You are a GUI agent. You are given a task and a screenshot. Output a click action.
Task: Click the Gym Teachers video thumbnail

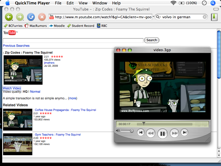(18, 144)
